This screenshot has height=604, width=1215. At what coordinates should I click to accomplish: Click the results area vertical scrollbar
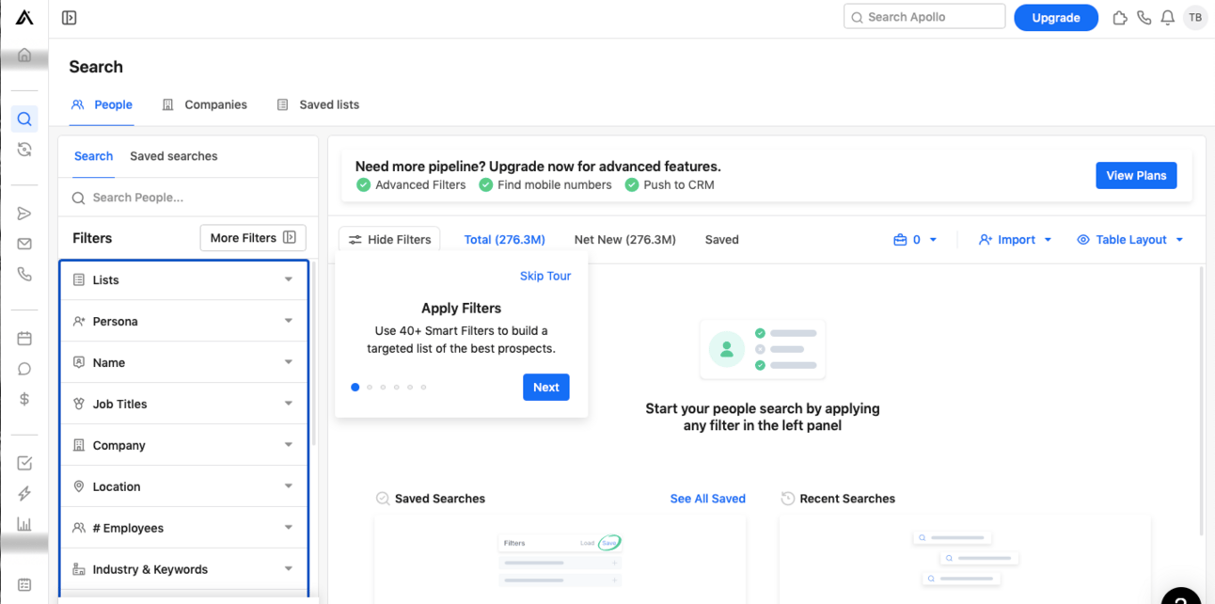(x=1201, y=400)
